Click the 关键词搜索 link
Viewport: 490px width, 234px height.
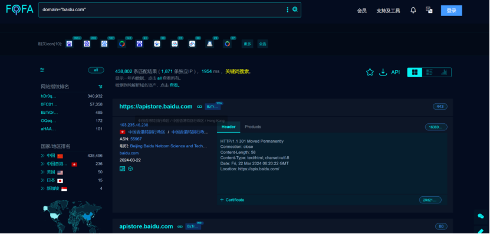coord(237,71)
